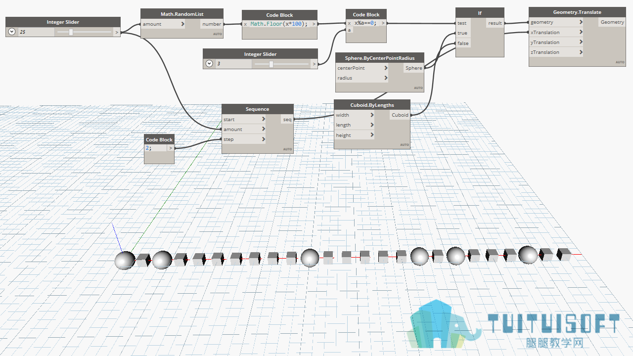Viewport: 633px width, 356px height.
Task: Click the Math.Floor code block text
Action: pyautogui.click(x=279, y=24)
